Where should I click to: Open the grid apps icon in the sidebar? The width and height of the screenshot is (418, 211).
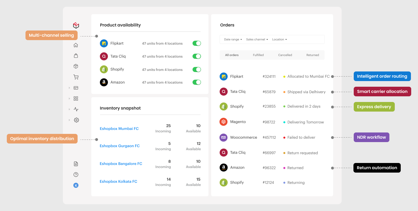[x=76, y=99]
